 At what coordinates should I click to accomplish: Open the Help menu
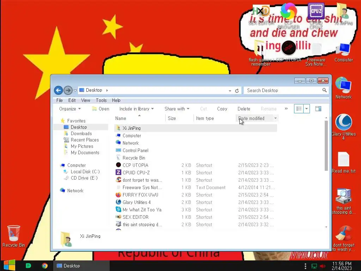(116, 100)
